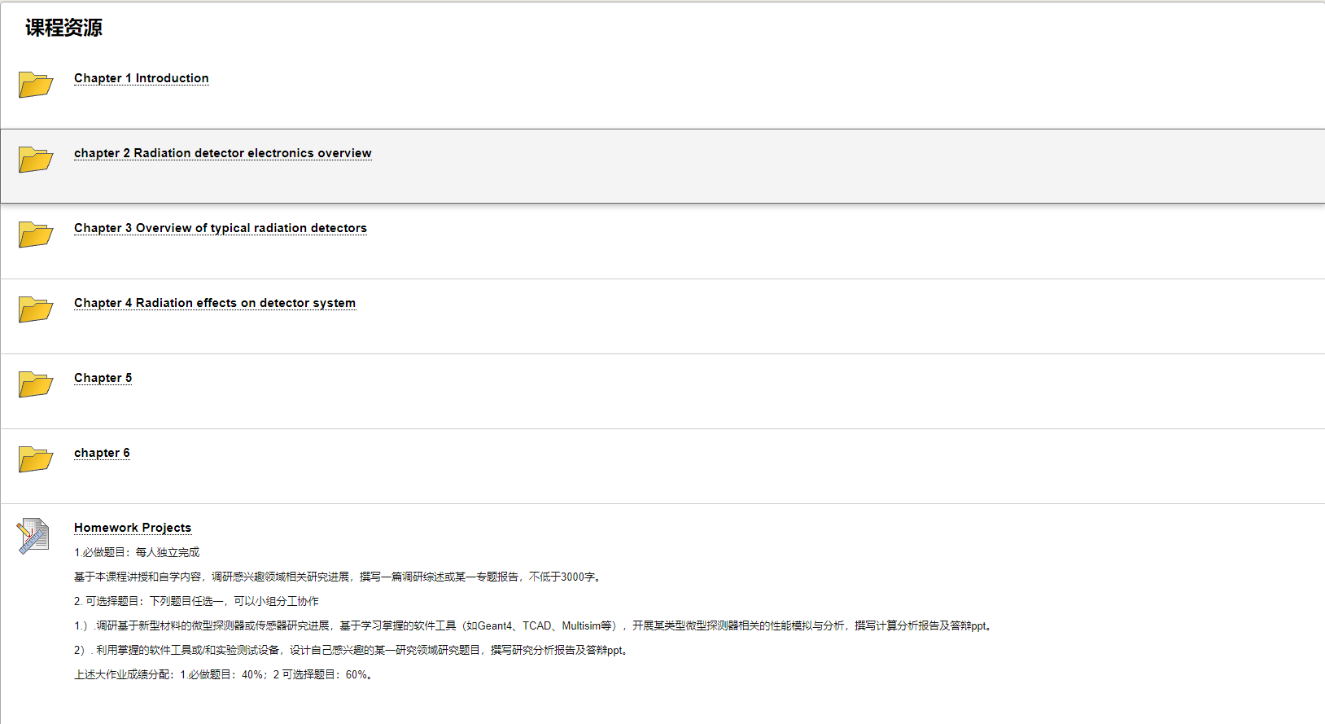Click the Homework Projects assignment icon
The image size is (1325, 724).
(33, 536)
